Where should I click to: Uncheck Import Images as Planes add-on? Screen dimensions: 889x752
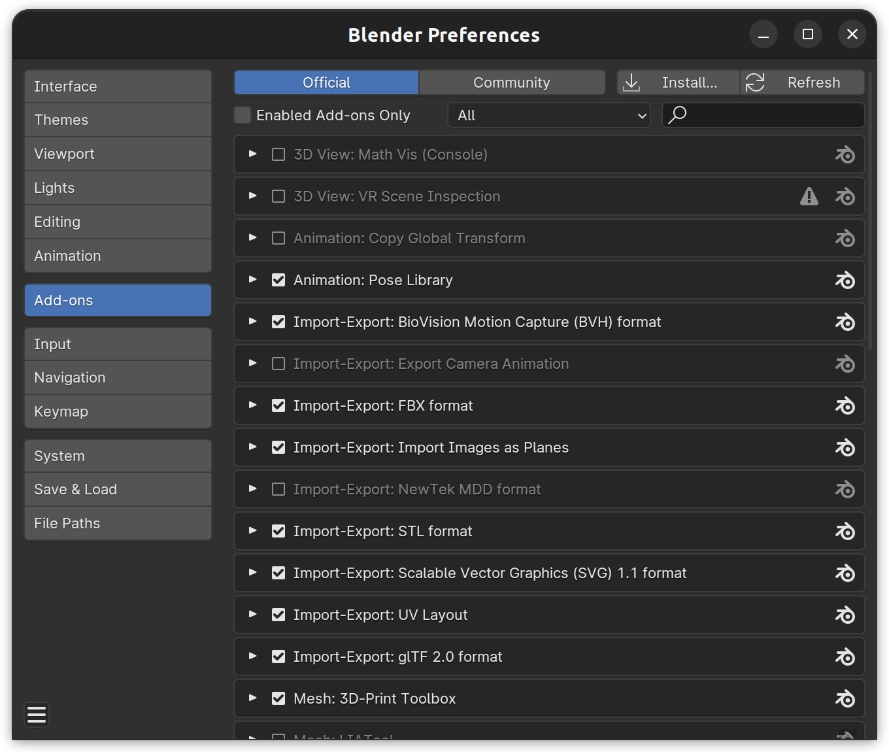pos(278,447)
